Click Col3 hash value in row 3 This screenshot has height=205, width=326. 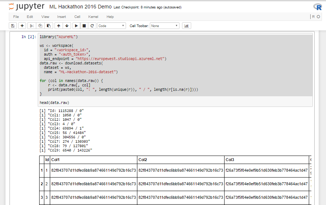click(267, 197)
